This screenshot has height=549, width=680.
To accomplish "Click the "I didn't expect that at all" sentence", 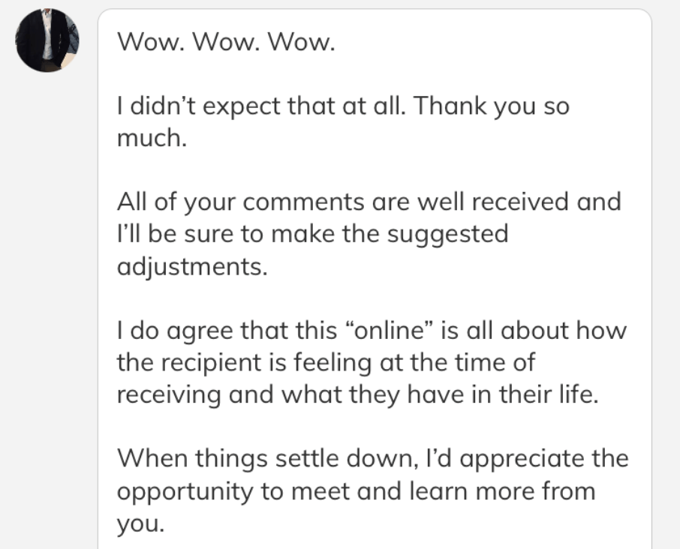I will [260, 106].
